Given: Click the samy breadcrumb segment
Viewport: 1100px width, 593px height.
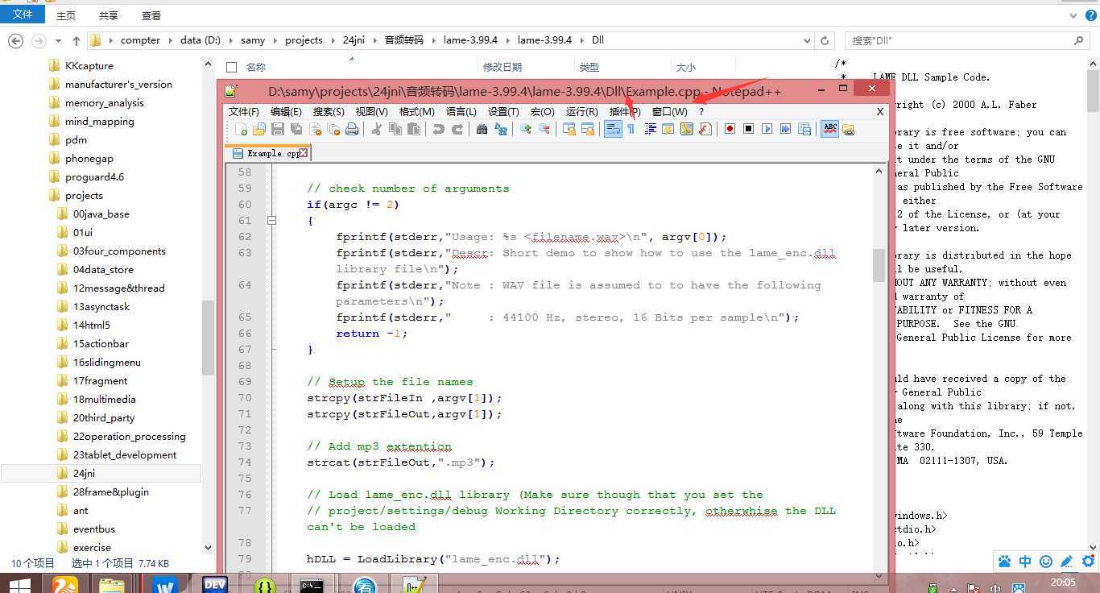Looking at the screenshot, I should click(x=252, y=40).
